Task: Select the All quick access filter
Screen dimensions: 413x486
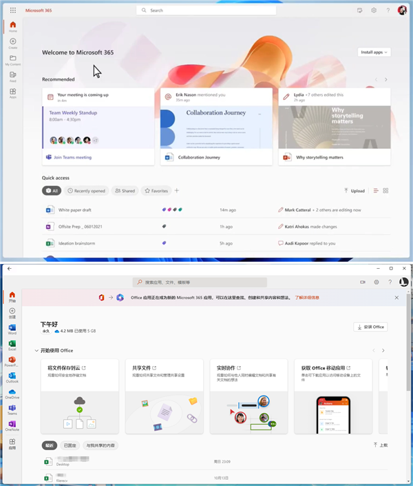Action: click(x=52, y=191)
